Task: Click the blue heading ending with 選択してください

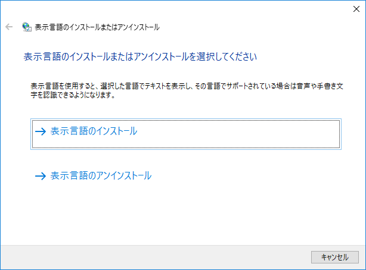Action: tap(140, 58)
